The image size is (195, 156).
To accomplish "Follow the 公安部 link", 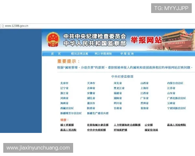I will click(149, 125).
